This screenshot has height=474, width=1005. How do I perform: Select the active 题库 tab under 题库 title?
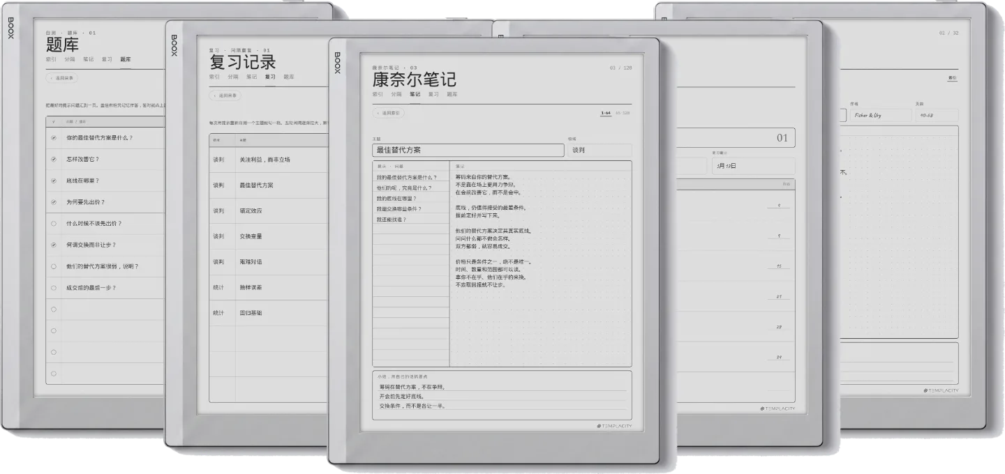click(x=126, y=59)
